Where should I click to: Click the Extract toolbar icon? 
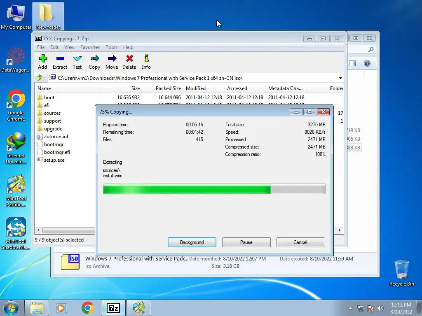(60, 62)
